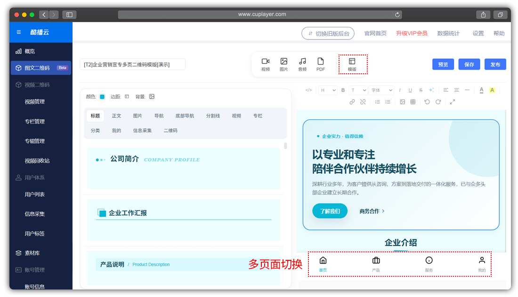Screen dimensions: 518x297
Task: Click the undo icon
Action: pos(427,102)
